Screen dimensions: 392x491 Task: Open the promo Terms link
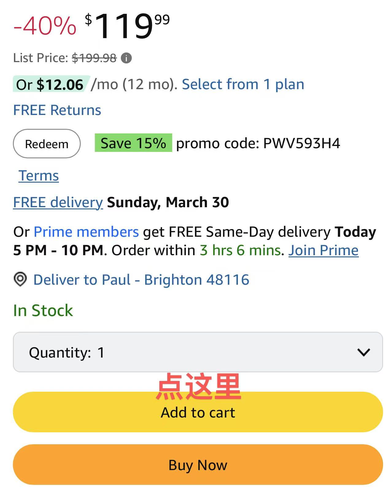[39, 176]
